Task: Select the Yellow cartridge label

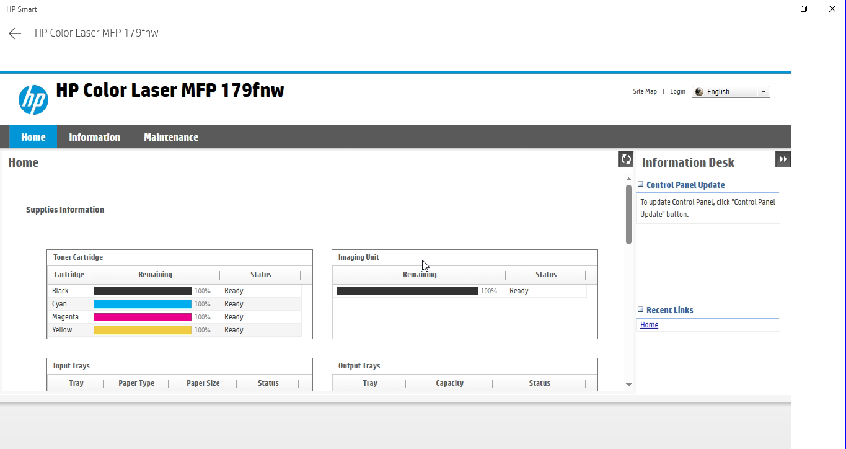Action: 62,330
